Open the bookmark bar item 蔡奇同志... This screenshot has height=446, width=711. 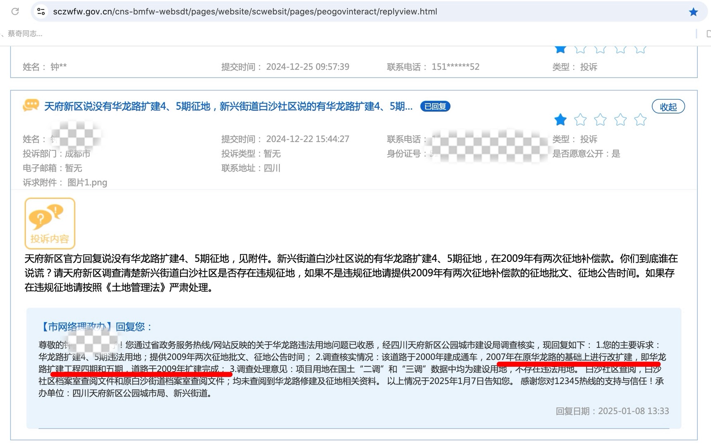pos(25,34)
